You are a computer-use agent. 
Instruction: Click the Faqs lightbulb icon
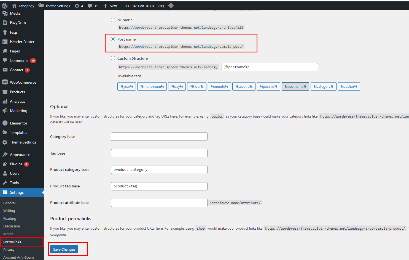coord(5,32)
